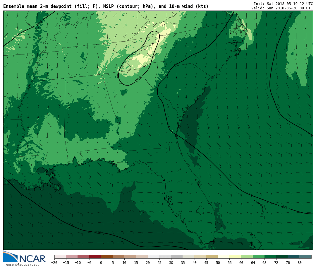This screenshot has width=316, height=268.
Task: Click the 50 colorbar tick label
Action: coord(218,262)
